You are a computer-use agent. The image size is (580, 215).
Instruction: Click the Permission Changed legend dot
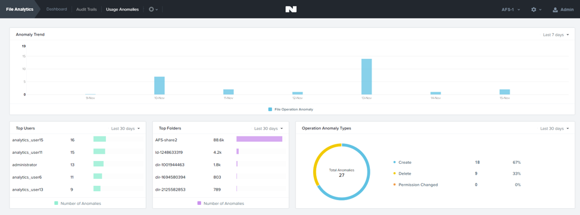click(x=394, y=185)
